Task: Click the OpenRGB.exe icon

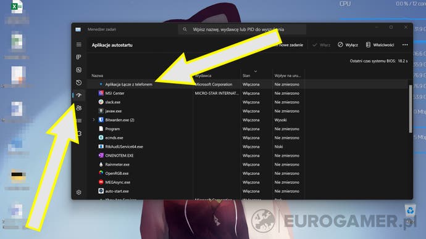Action: point(101,173)
